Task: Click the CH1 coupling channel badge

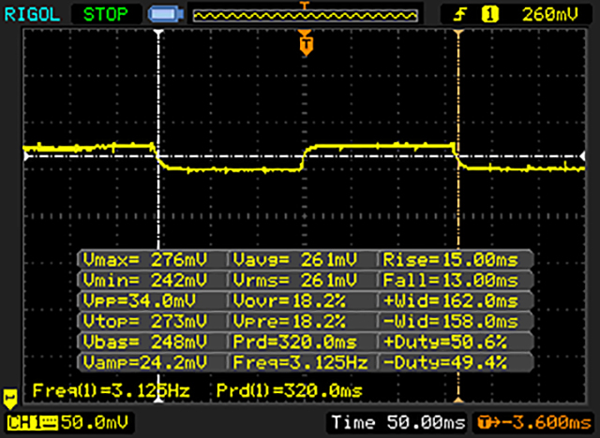Action: click(x=33, y=423)
